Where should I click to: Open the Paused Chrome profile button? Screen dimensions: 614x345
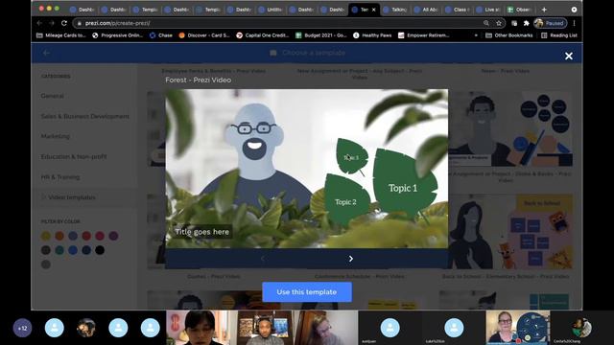pyautogui.click(x=550, y=23)
